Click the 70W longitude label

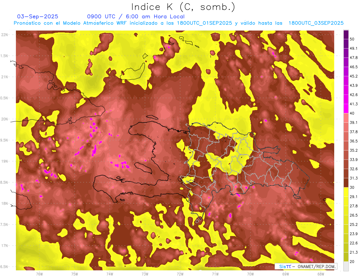[250, 274]
